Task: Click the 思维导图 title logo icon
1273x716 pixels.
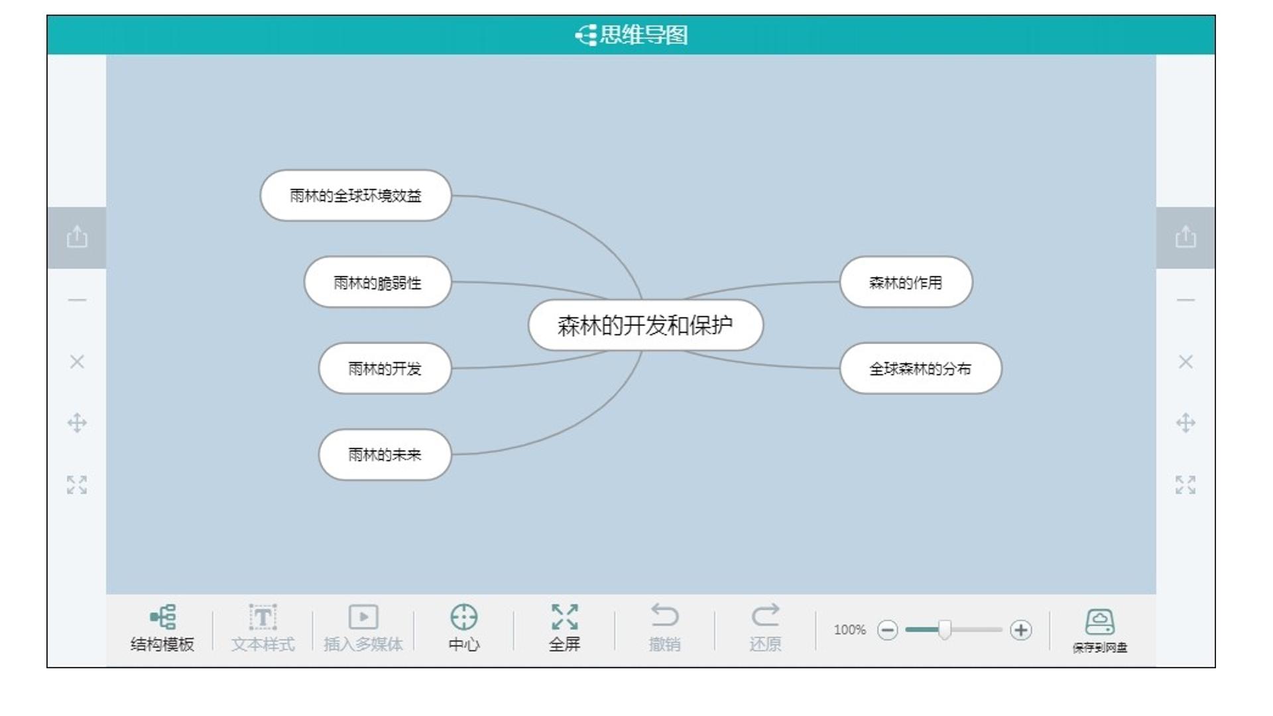Action: point(586,35)
